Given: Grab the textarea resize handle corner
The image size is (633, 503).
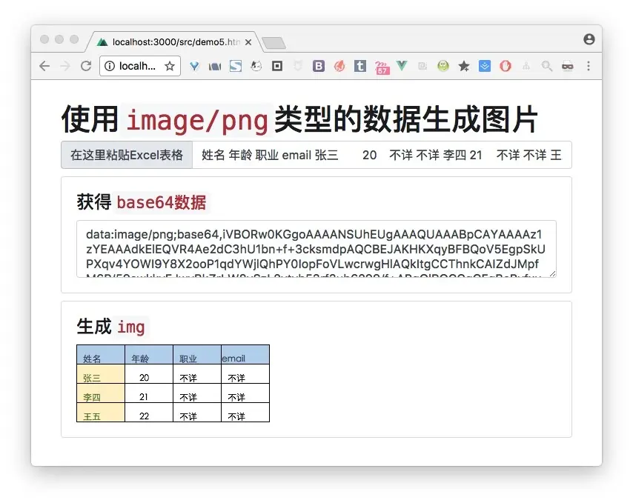Looking at the screenshot, I should click(553, 274).
